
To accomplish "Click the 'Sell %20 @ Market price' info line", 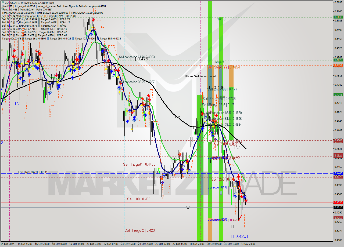I will [39, 16].
